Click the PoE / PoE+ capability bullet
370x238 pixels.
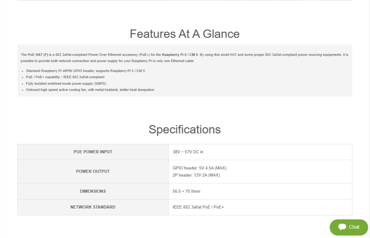point(65,77)
